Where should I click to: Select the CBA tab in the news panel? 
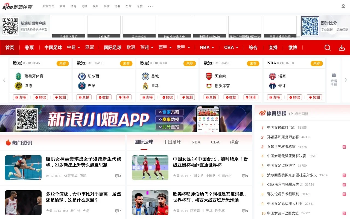coord(215,142)
